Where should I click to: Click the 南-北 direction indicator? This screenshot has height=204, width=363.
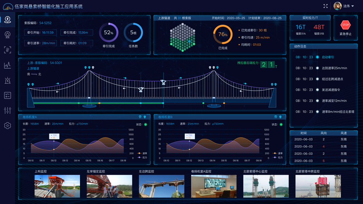tap(34, 74)
